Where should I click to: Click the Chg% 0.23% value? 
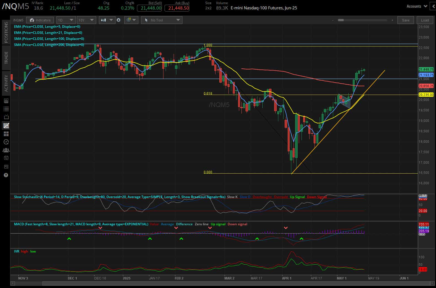point(127,8)
